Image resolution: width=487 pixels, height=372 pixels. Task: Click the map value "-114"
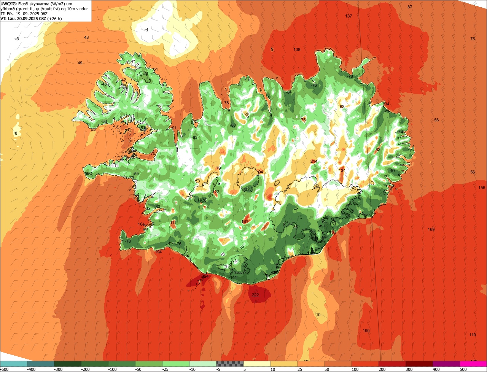(399, 132)
